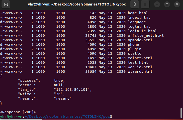183x120 pixels.
Task: Maximize the terminal window
Action: coord(167,4)
